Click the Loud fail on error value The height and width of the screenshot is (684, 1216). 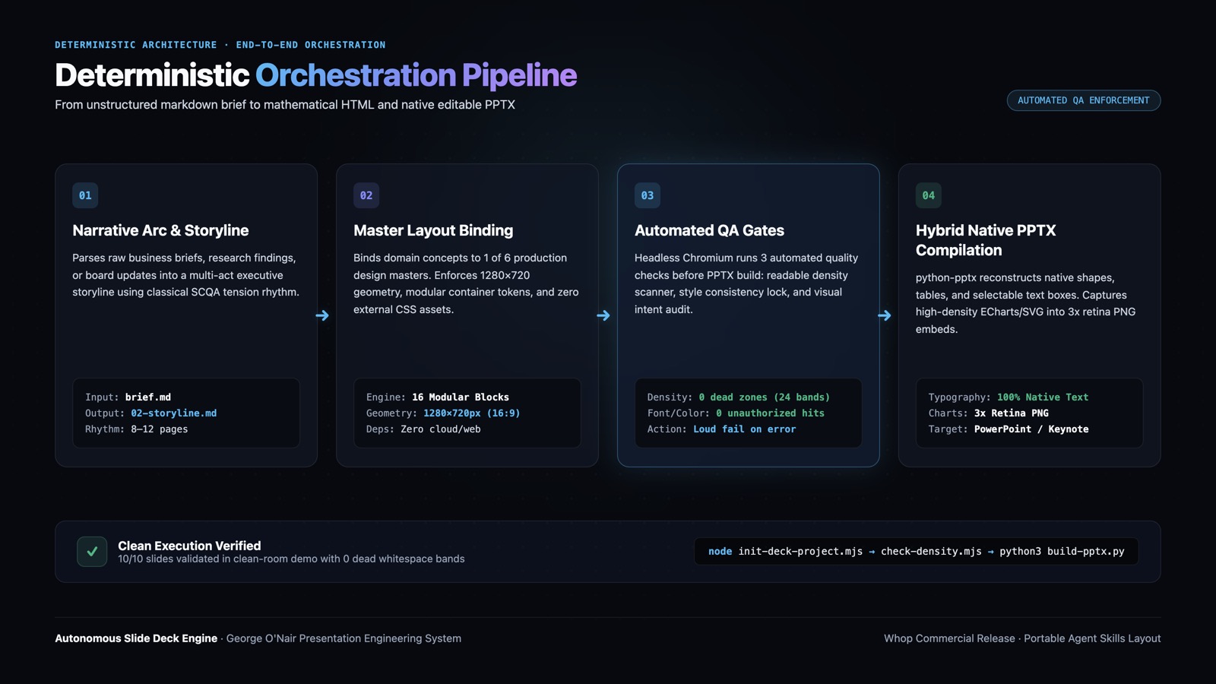(745, 429)
